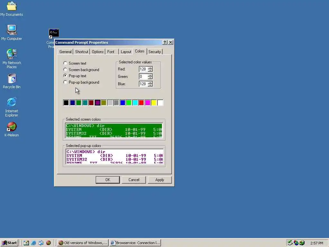This screenshot has width=329, height=247.
Task: Select the white color swatch
Action: [x=160, y=103]
